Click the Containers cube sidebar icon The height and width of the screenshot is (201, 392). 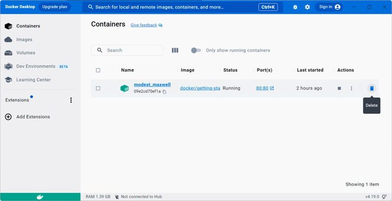point(8,26)
